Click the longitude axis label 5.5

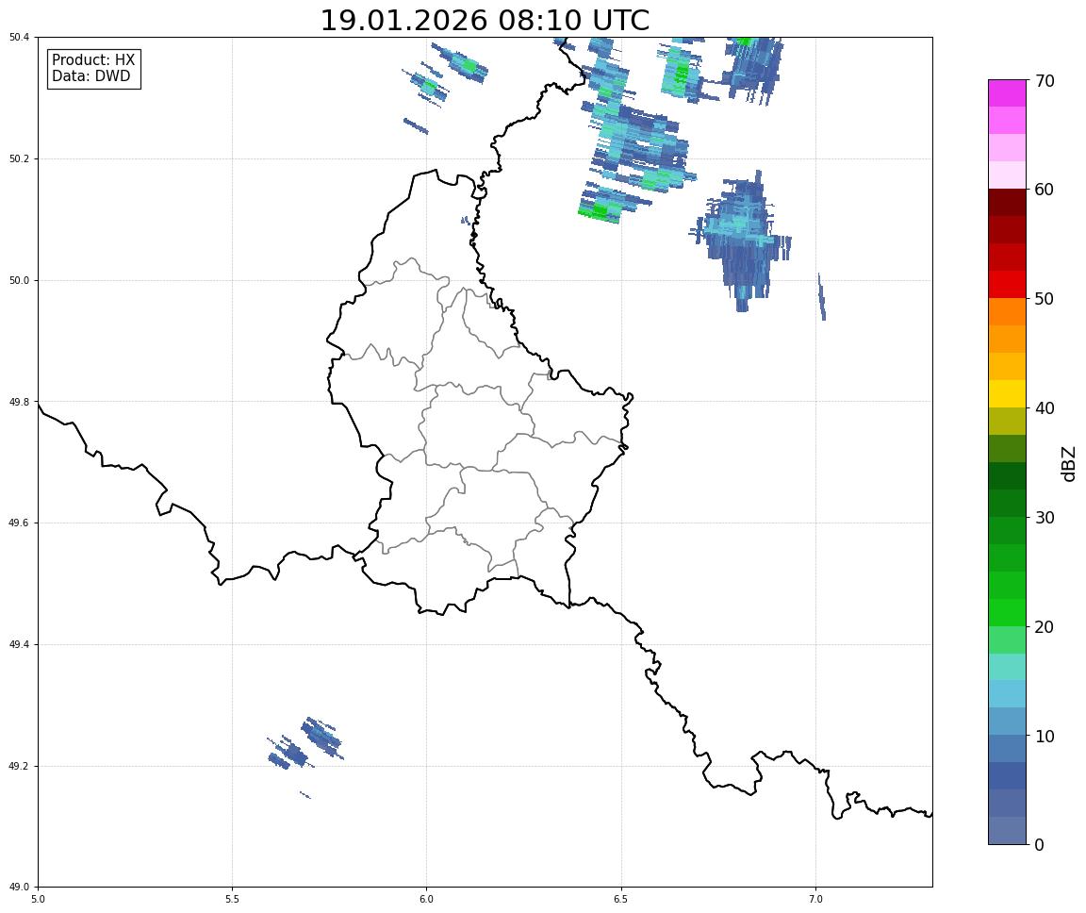point(232,899)
